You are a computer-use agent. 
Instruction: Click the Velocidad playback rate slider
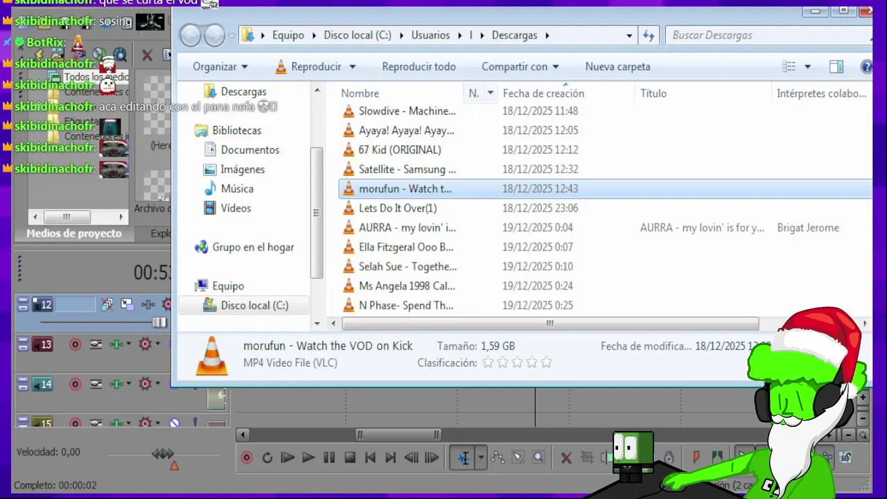coord(163,454)
